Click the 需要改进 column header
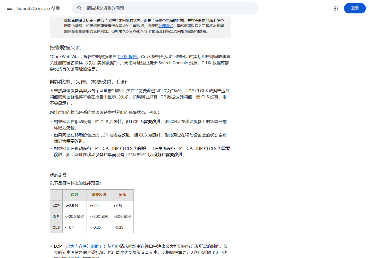The image size is (371, 258). point(99,195)
